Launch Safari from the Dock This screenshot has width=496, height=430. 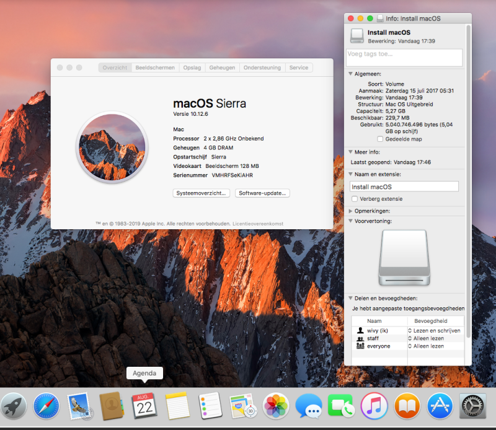point(46,406)
